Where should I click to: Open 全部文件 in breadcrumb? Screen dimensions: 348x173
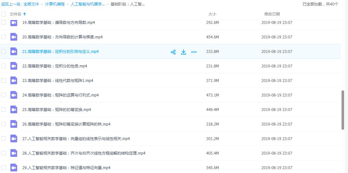coord(31,4)
